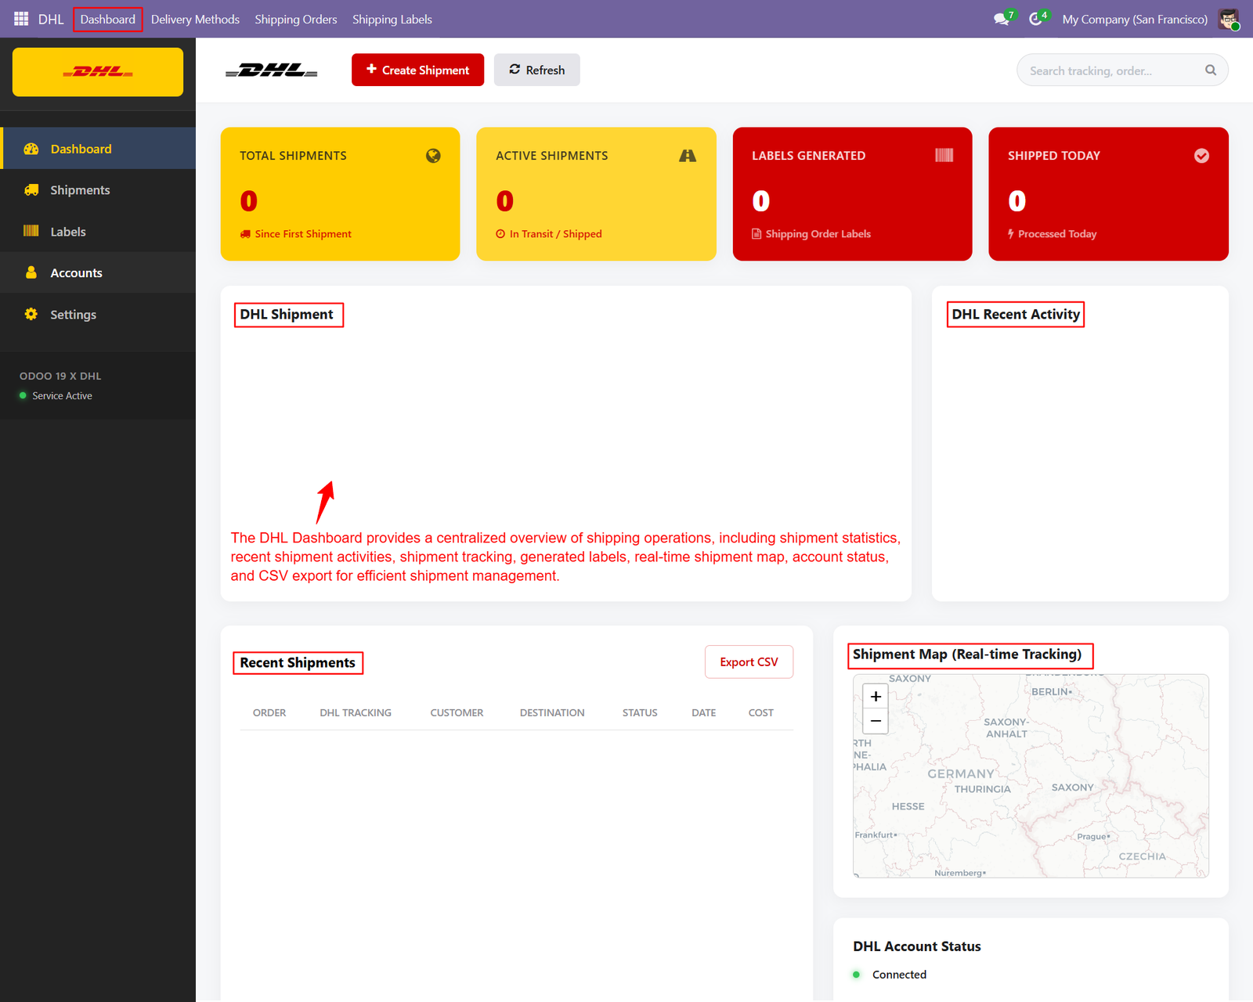Viewport: 1253px width, 1002px height.
Task: Click the yellow DHL logo in sidebar
Action: 98,72
